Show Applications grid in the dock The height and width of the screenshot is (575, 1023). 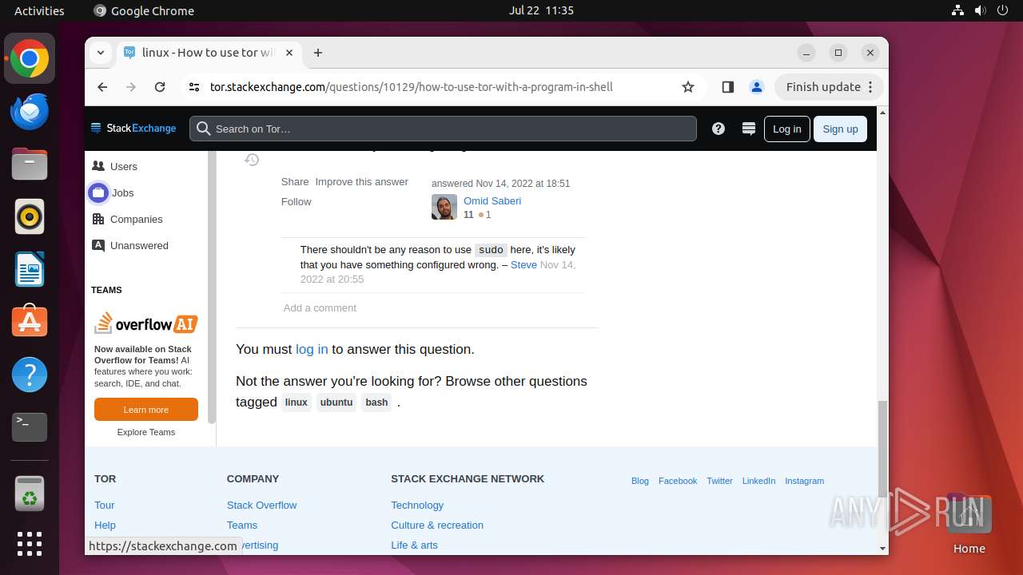click(30, 544)
